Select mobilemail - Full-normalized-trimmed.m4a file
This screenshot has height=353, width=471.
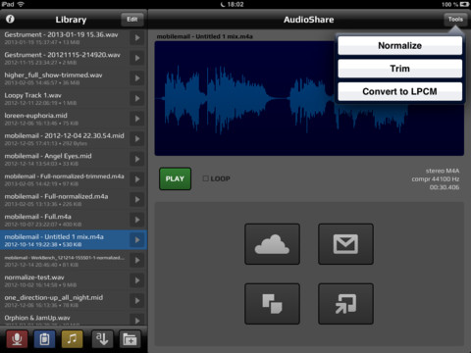[74, 179]
